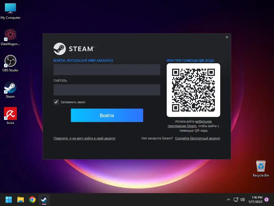
Task: Click 'Нет аккаунта Steam?' text
Action: (x=157, y=138)
